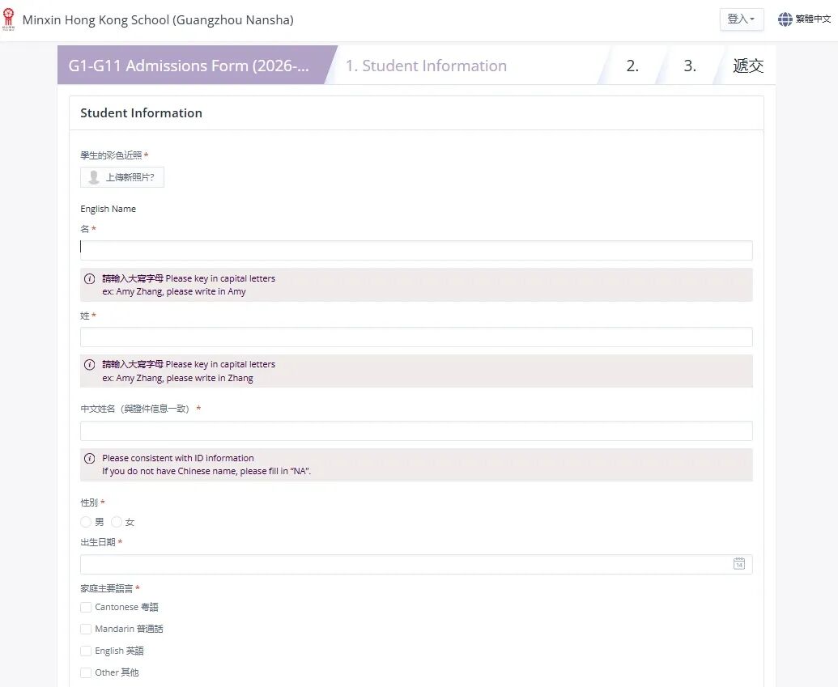
Task: Open the 登入 login dropdown
Action: pos(741,19)
